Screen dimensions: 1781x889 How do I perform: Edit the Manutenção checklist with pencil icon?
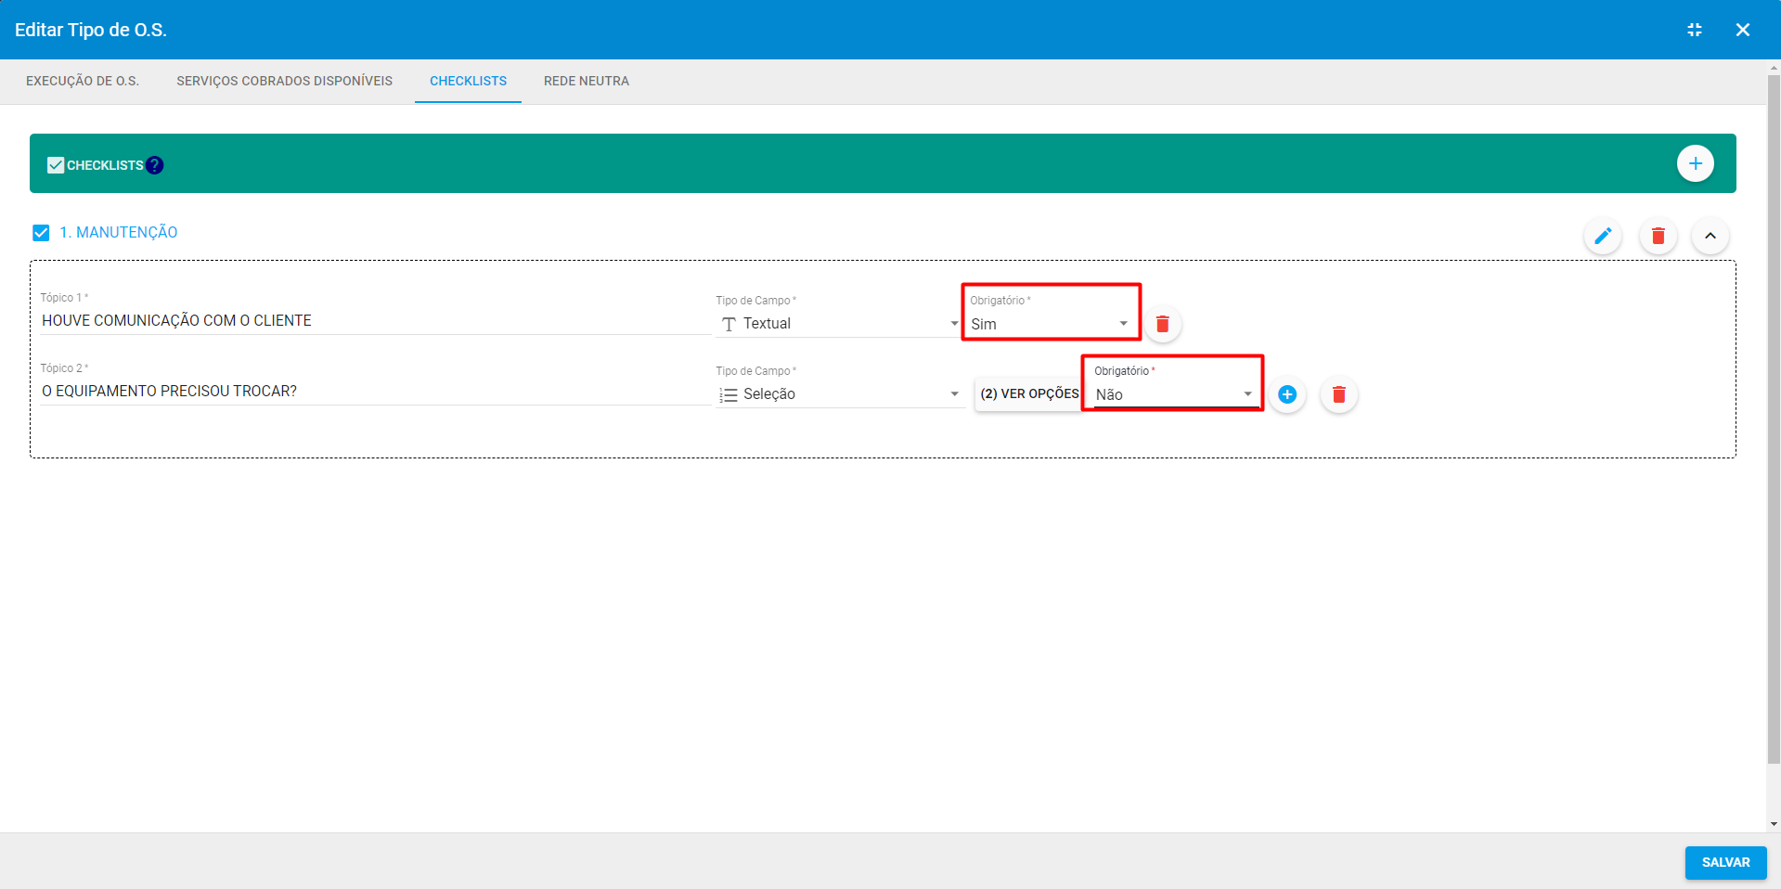tap(1602, 236)
